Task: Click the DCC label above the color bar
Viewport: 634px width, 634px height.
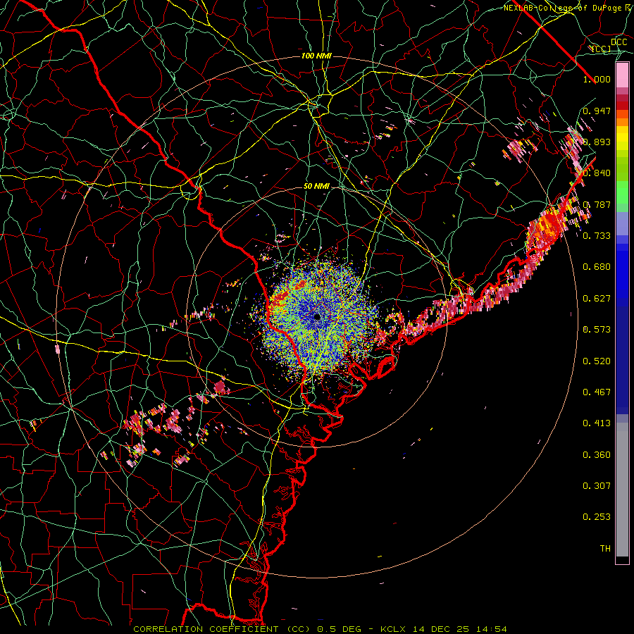Action: coord(619,42)
